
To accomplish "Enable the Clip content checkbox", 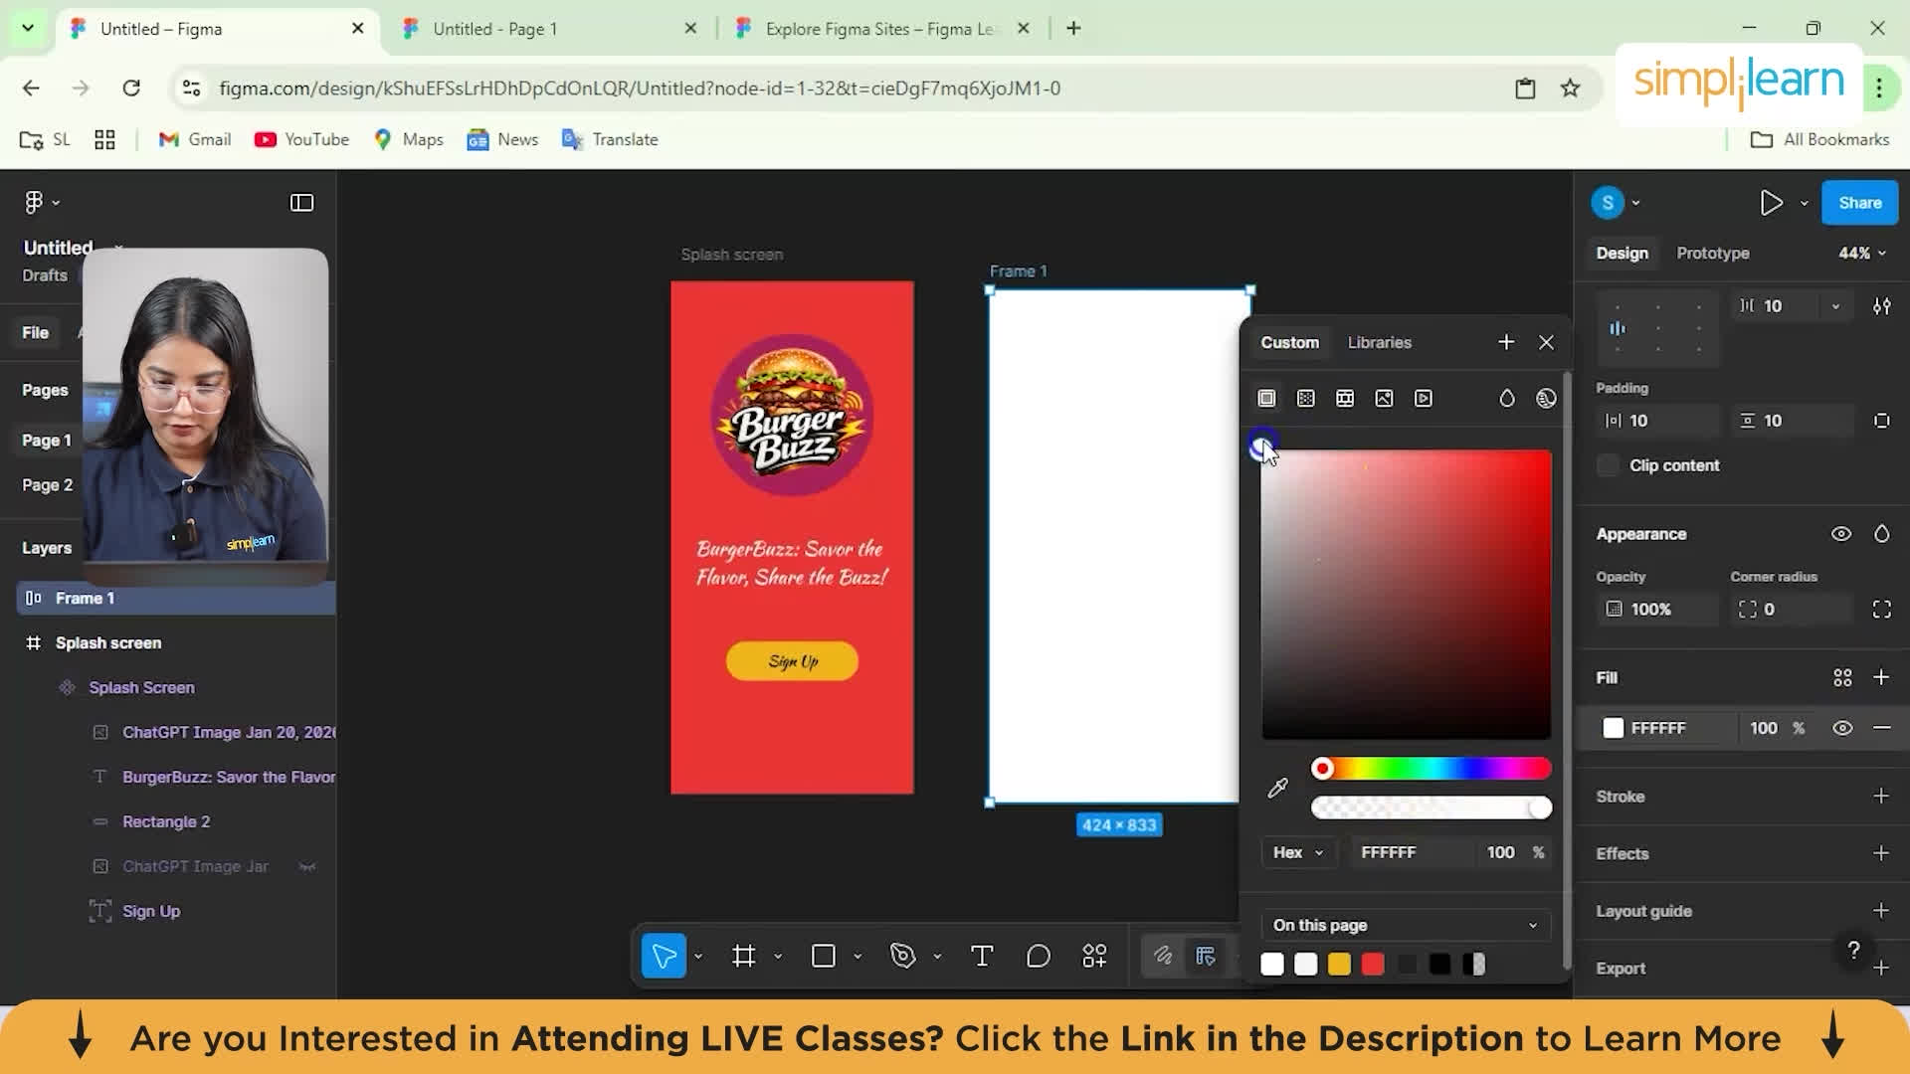I will tap(1608, 465).
